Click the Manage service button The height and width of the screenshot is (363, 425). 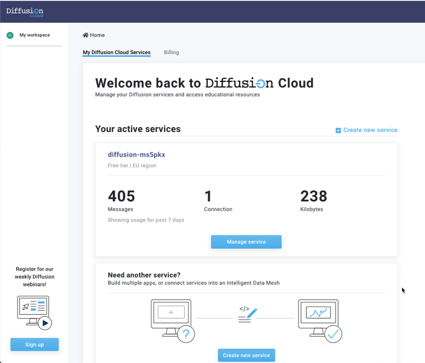(x=246, y=241)
